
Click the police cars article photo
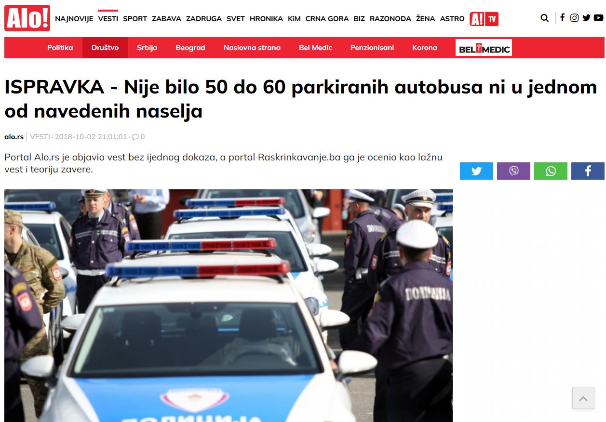coord(229,305)
